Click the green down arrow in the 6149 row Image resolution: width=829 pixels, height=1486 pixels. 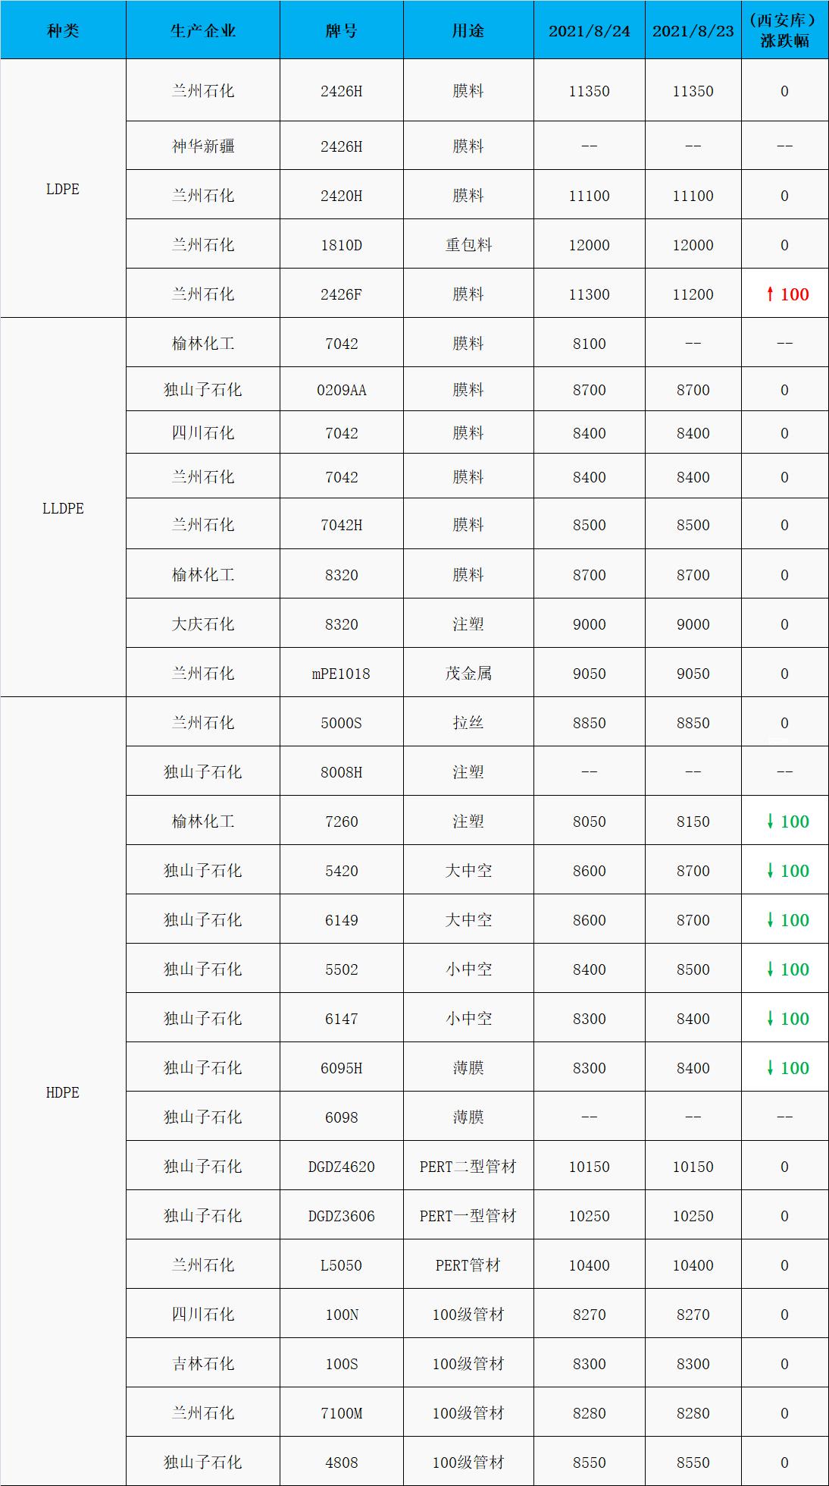click(770, 920)
